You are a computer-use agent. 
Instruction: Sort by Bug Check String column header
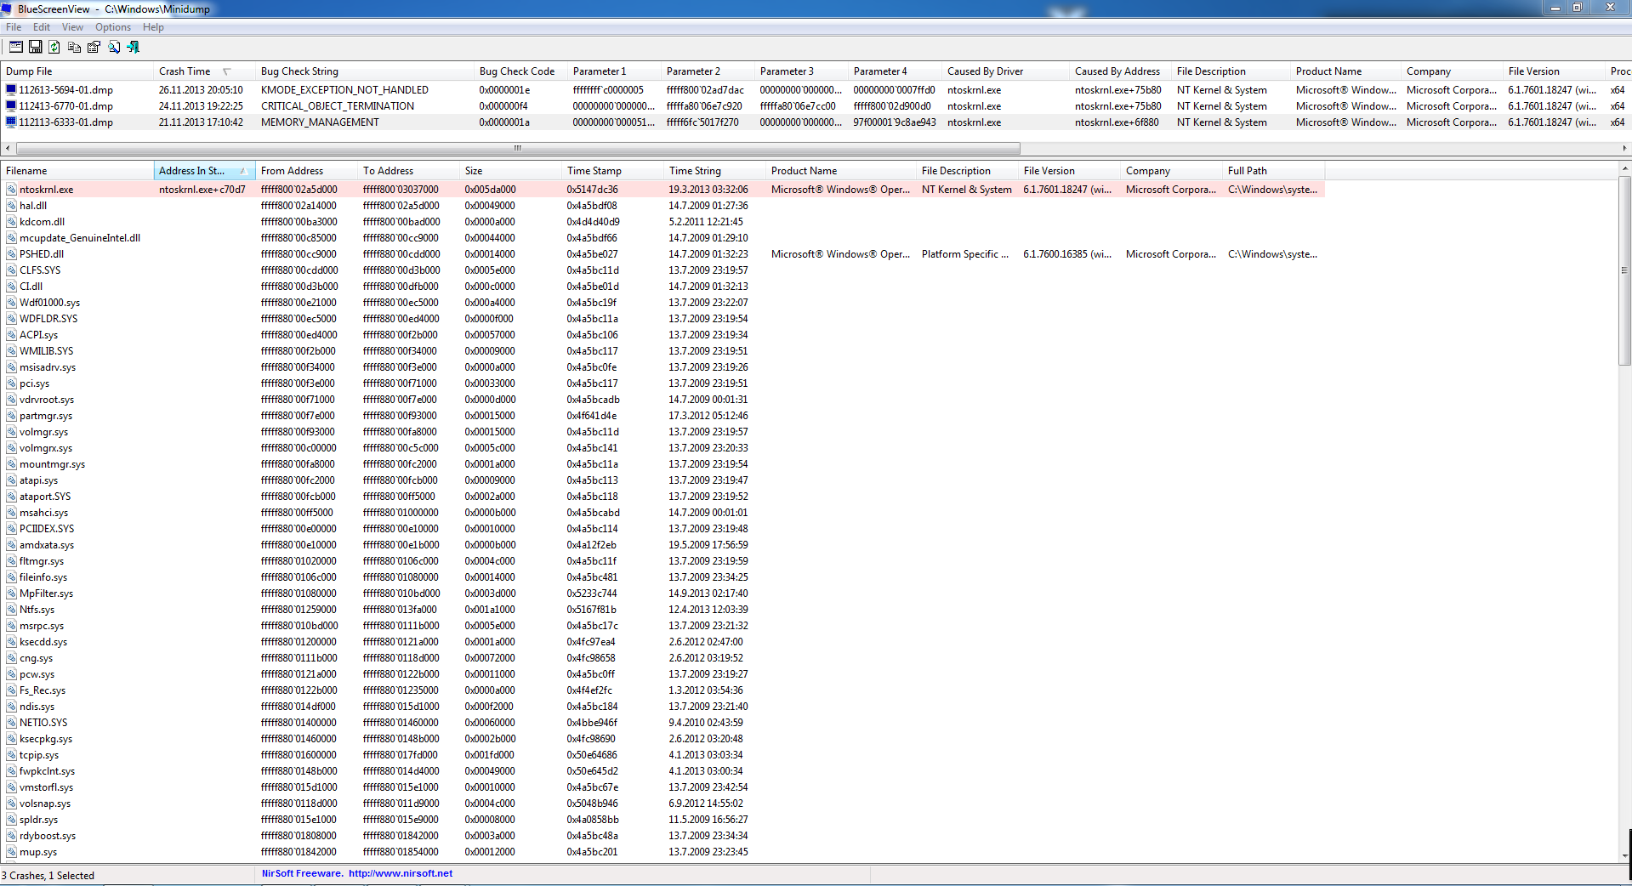(299, 71)
